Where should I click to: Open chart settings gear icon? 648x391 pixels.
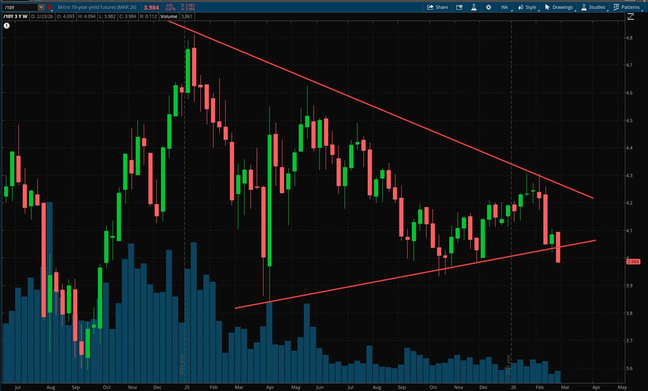[488, 8]
